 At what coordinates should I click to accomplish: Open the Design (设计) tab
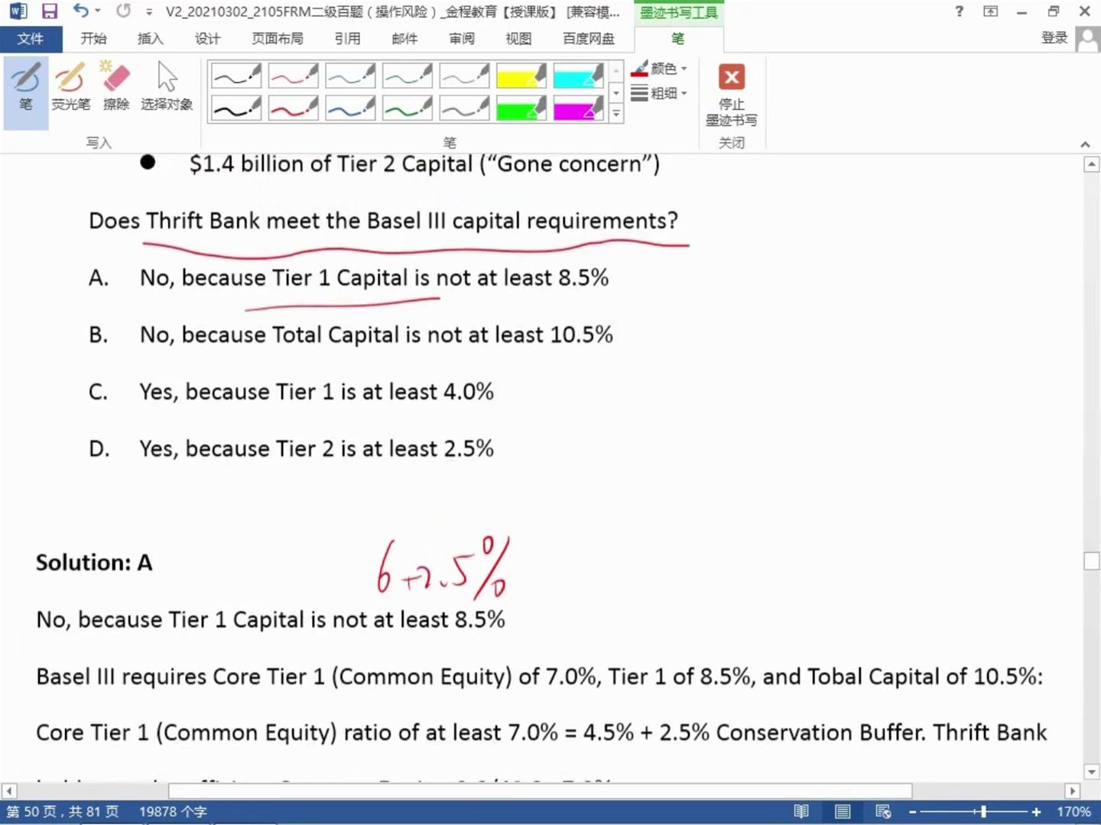207,39
